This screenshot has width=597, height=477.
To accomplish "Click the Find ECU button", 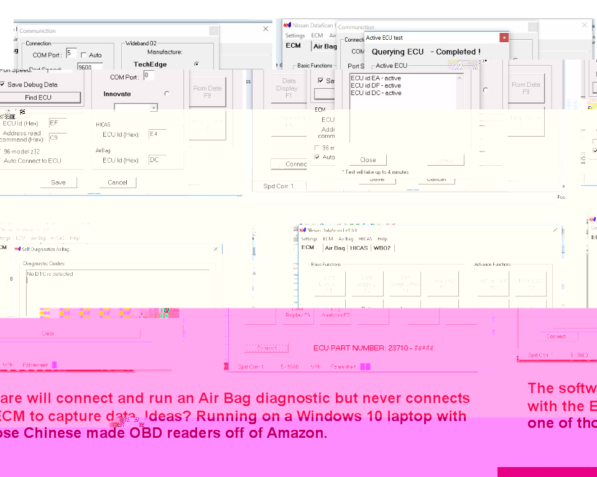I will click(x=40, y=98).
